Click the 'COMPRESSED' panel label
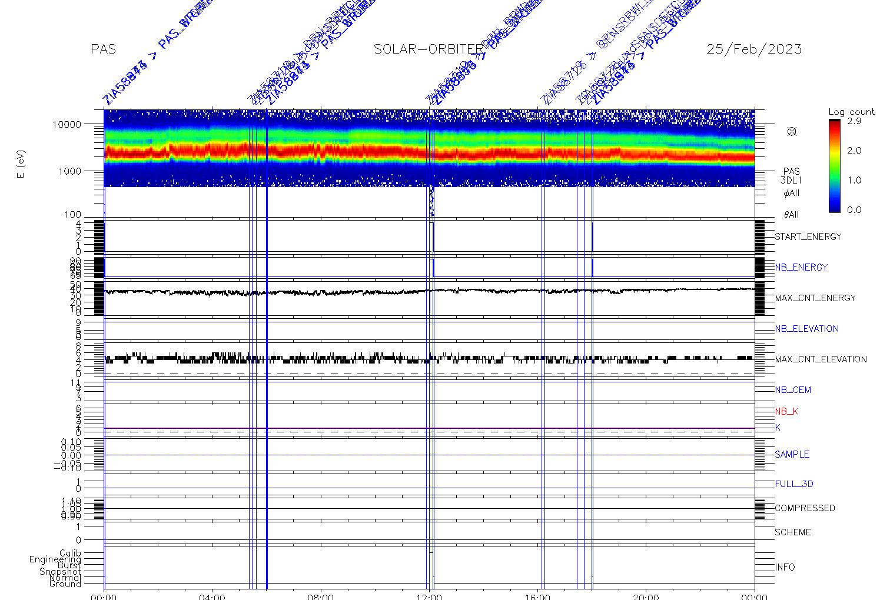 point(805,508)
